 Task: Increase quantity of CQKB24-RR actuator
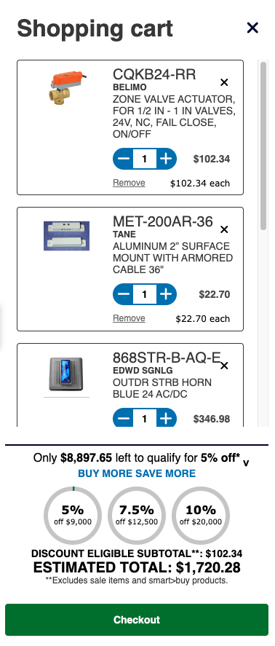coord(166,159)
